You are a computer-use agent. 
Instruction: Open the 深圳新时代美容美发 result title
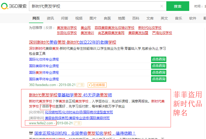[72, 42]
